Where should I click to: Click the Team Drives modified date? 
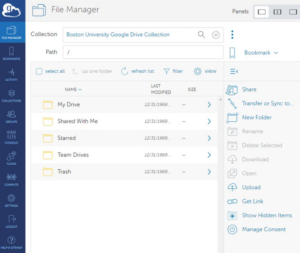(157, 155)
